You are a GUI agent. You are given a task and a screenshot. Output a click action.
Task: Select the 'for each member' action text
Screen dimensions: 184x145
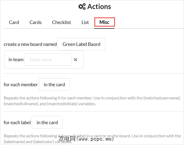click(x=21, y=84)
